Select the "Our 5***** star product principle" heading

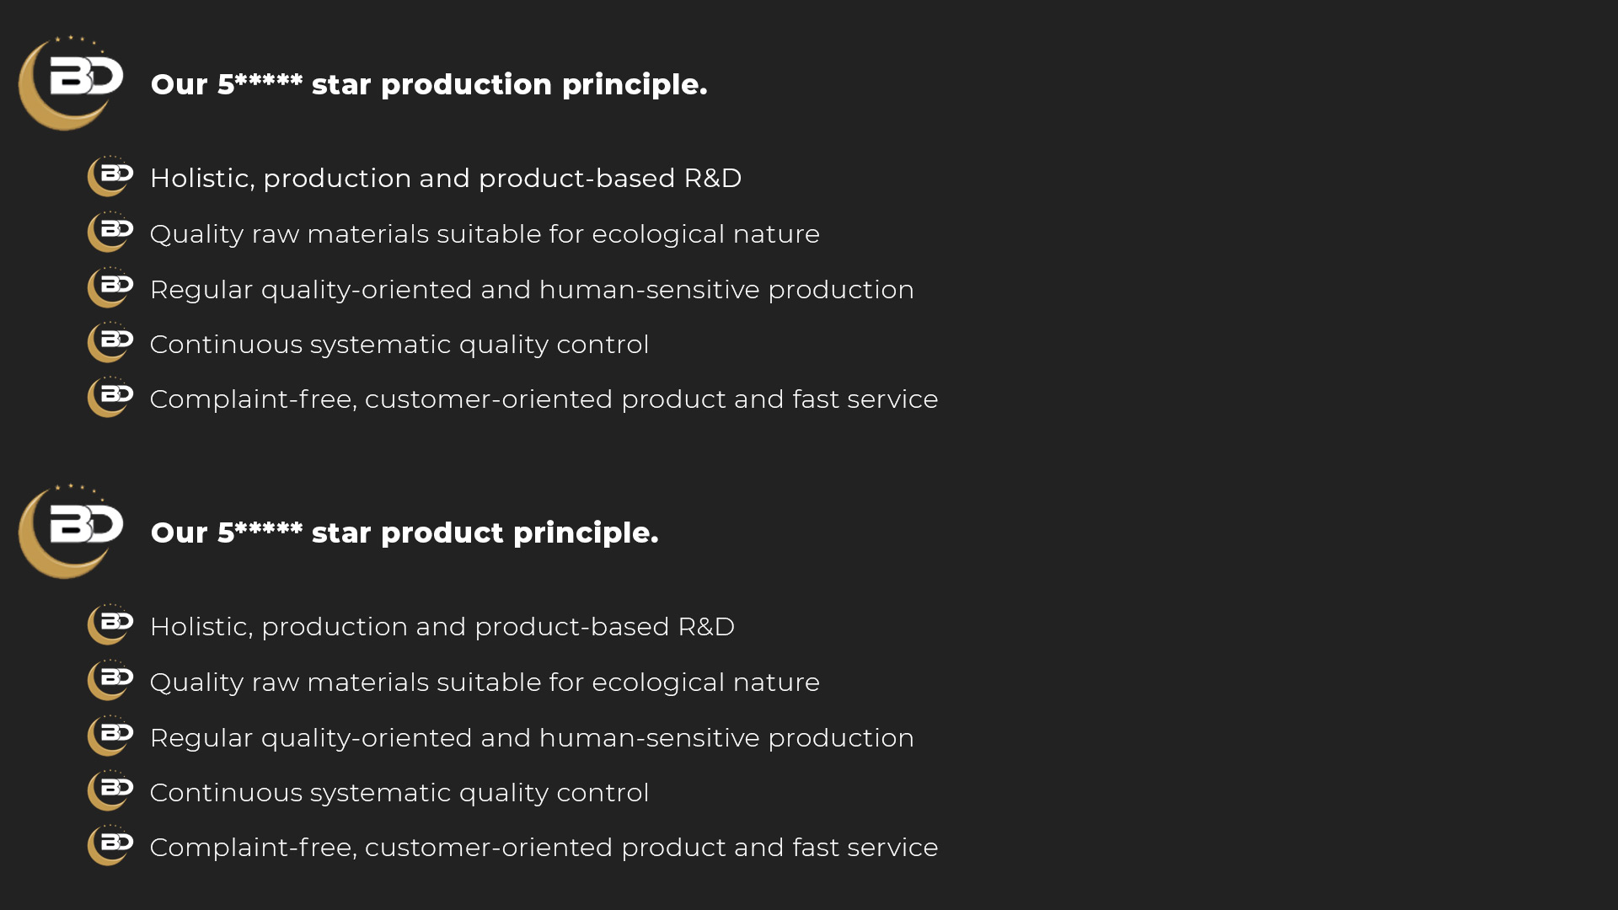[x=404, y=533]
